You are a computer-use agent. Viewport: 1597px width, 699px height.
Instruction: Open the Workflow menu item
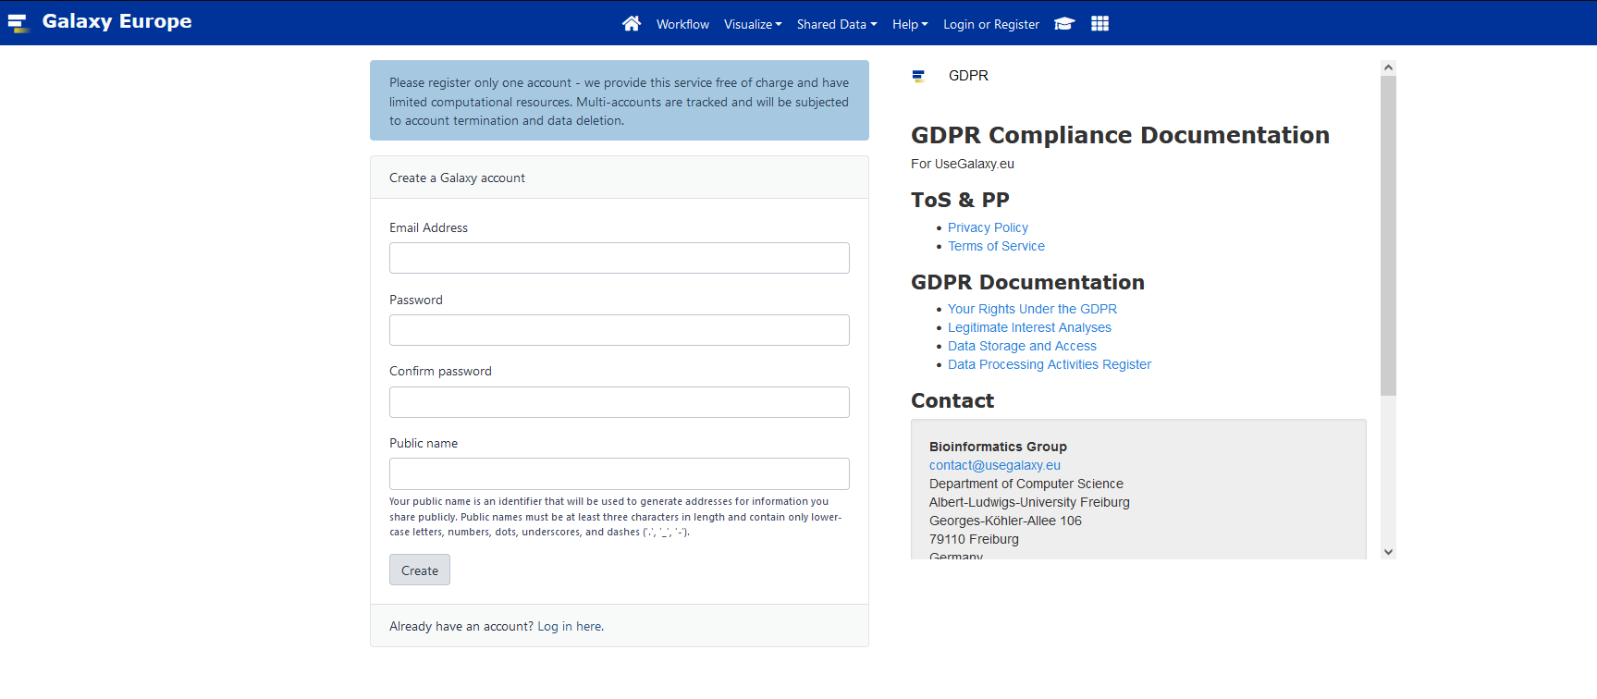[x=682, y=24]
